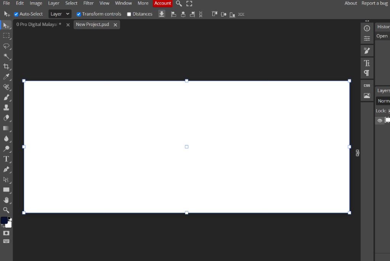Viewport: 390px width, 261px height.
Task: Open the Brush settings panel icon
Action: click(x=367, y=50)
